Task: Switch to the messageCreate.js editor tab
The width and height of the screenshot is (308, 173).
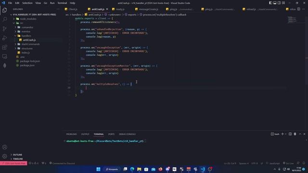Action: click(149, 9)
